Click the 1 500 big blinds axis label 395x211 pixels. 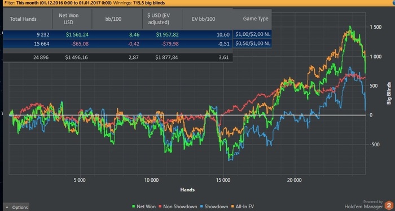(376, 27)
